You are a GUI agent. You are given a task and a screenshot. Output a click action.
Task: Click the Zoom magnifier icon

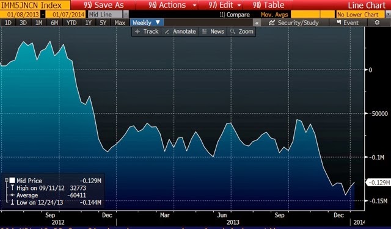coord(233,32)
